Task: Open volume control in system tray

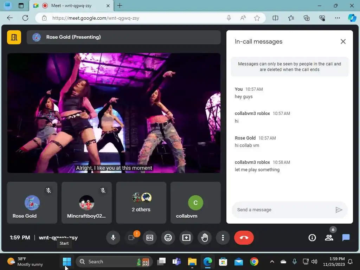Action: (314, 262)
